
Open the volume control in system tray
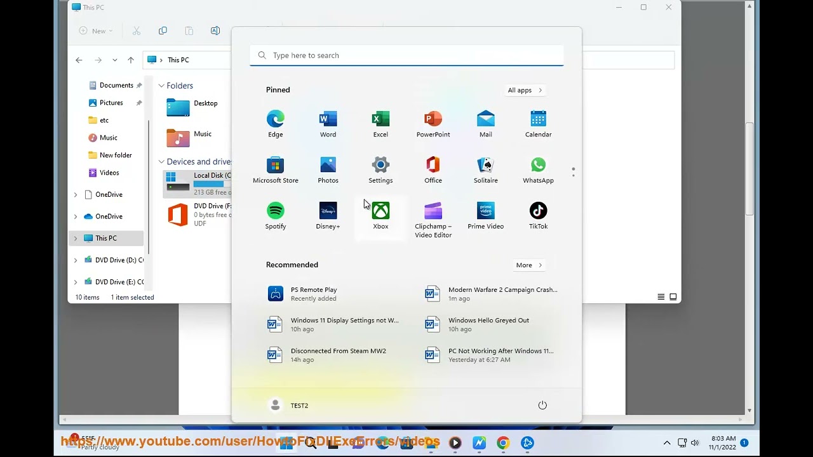[695, 443]
